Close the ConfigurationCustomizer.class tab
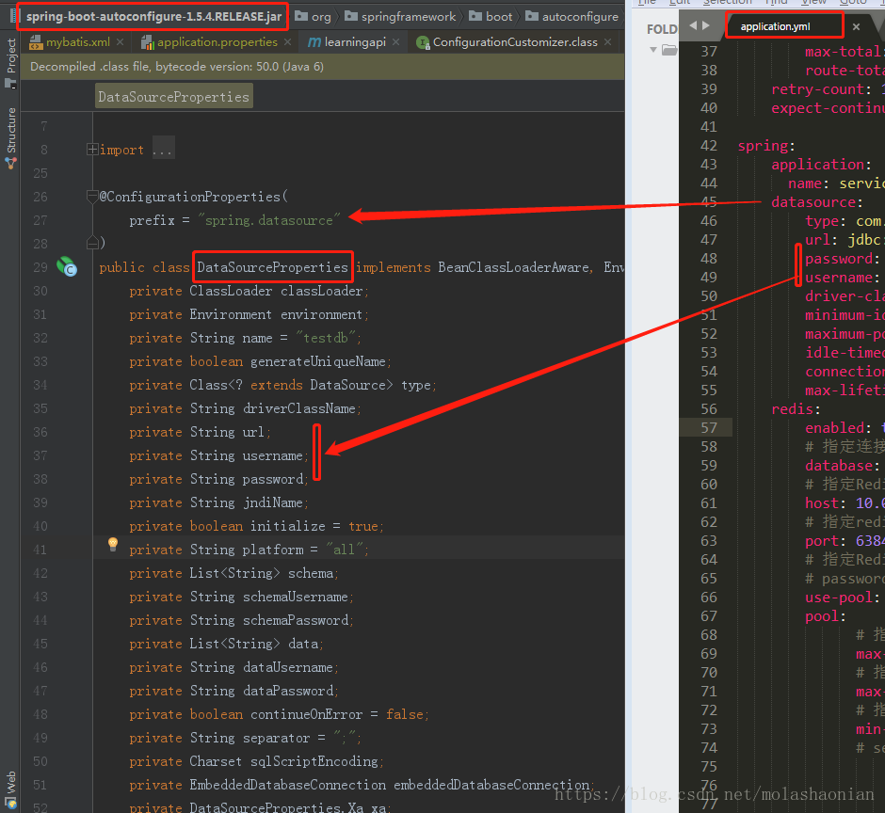This screenshot has height=813, width=885. (x=607, y=42)
